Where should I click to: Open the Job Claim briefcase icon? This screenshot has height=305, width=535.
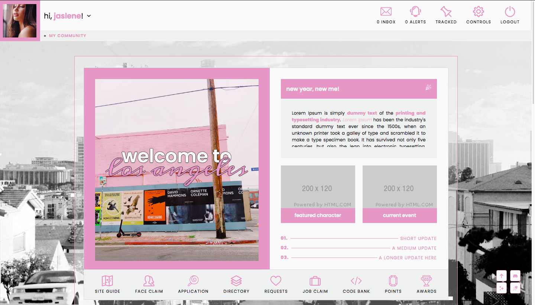[x=315, y=281]
